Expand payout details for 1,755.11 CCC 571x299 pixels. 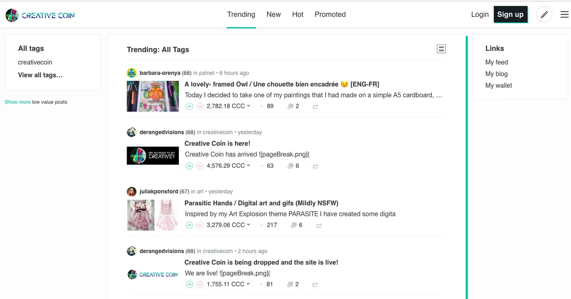pyautogui.click(x=228, y=284)
